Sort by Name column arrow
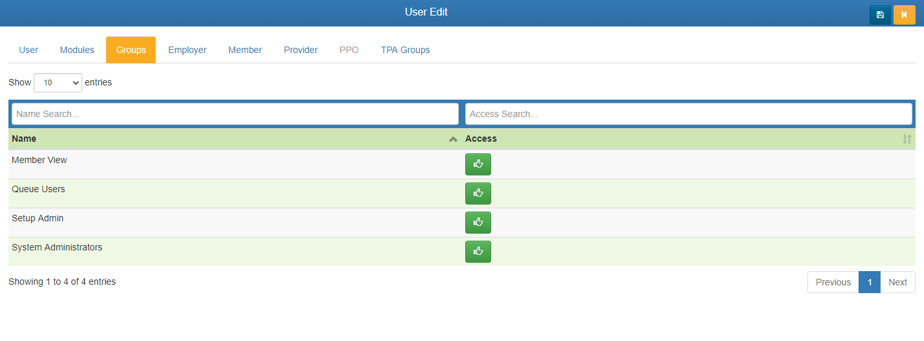924x341 pixels. 453,139
